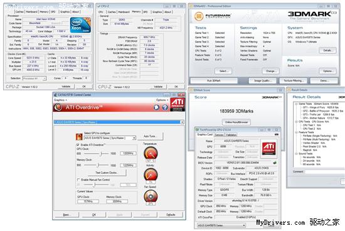Collapse the Feature Tests tree node
This screenshot has height=231, width=345.
pos(296,132)
